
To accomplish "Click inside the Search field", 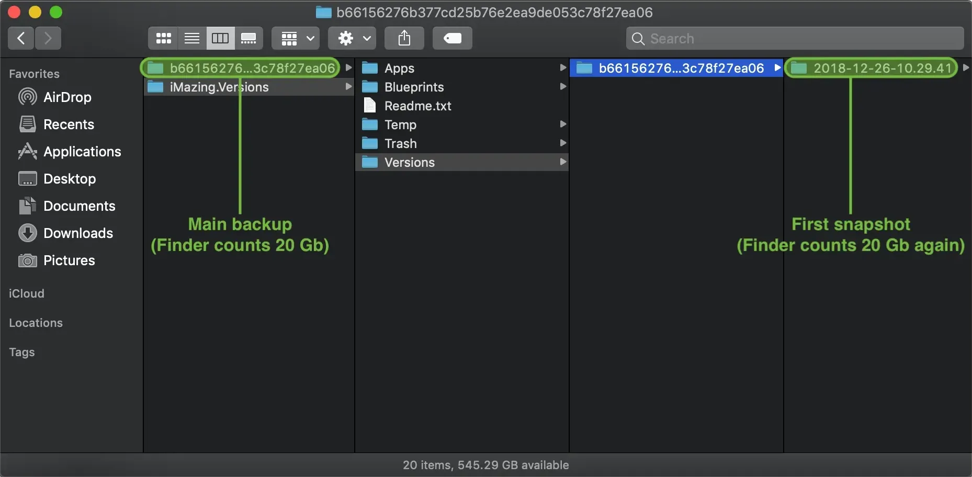I will (x=759, y=38).
